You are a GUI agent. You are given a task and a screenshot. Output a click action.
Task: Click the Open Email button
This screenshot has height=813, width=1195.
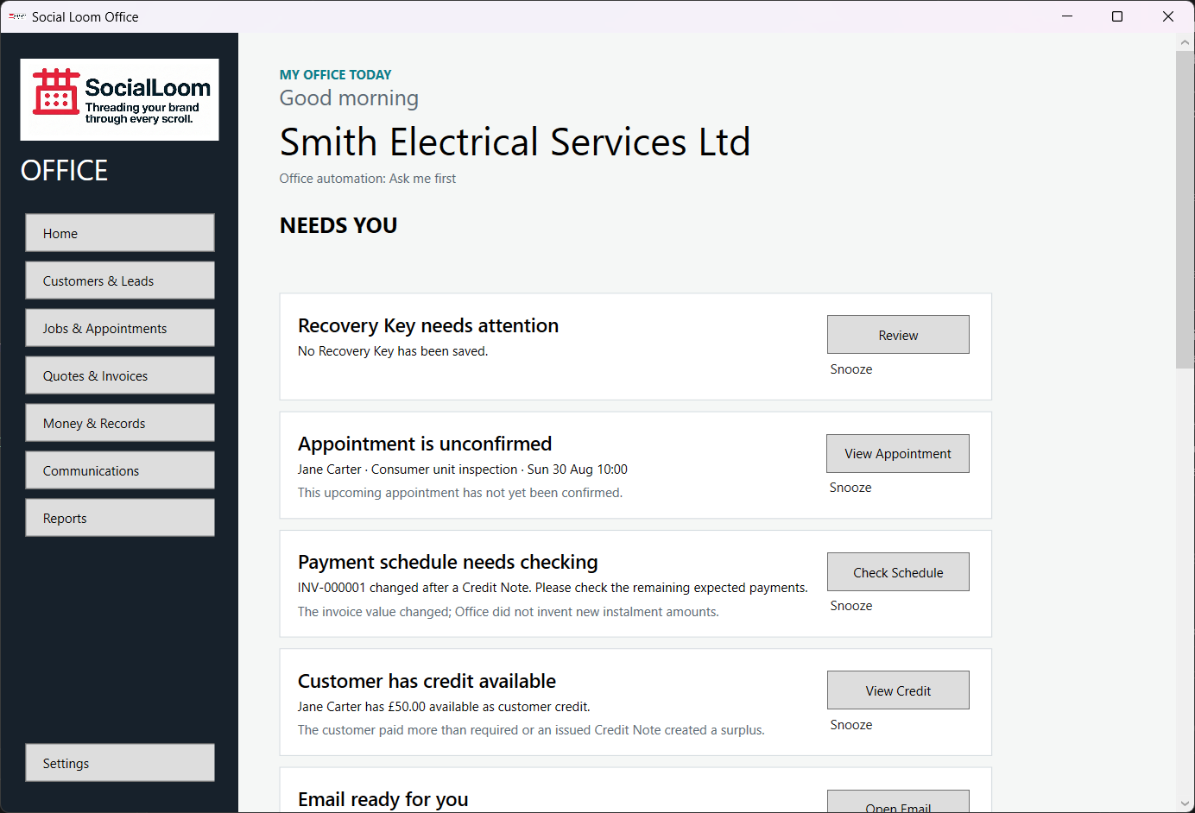coord(898,802)
